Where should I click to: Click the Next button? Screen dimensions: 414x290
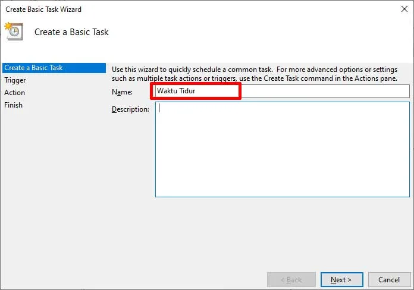click(341, 279)
